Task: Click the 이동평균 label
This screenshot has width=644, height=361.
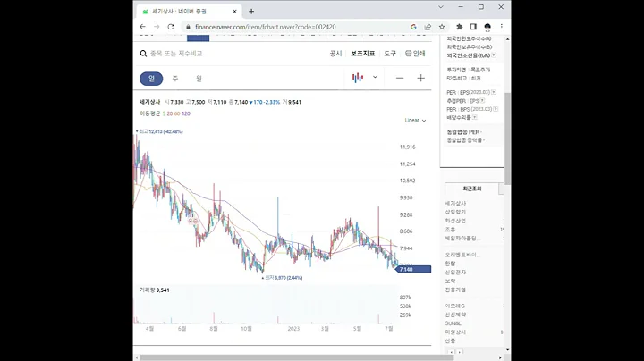Action: pos(150,113)
